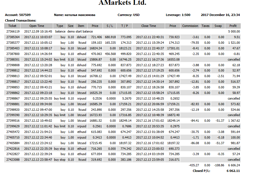Select the 5 000.00 balance profit
The height and width of the screenshot is (175, 266).
(234, 31)
